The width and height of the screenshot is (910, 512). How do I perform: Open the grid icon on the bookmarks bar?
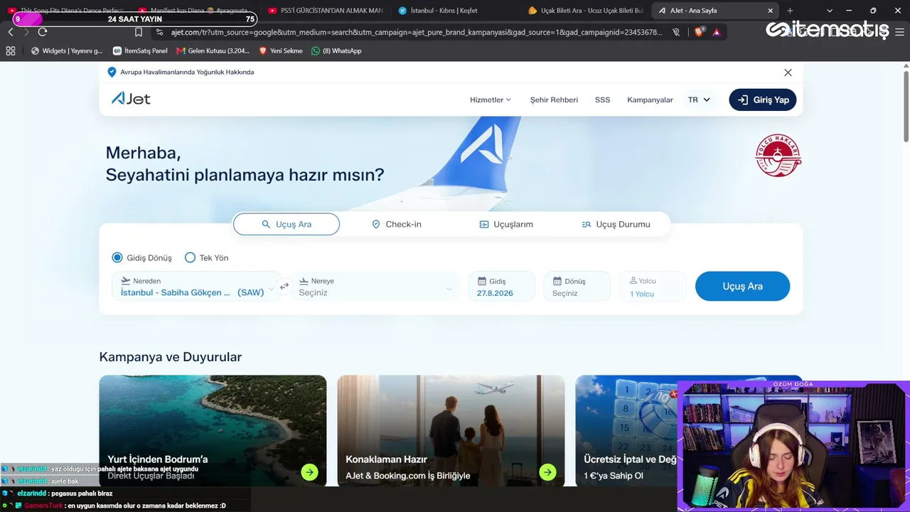coord(11,50)
